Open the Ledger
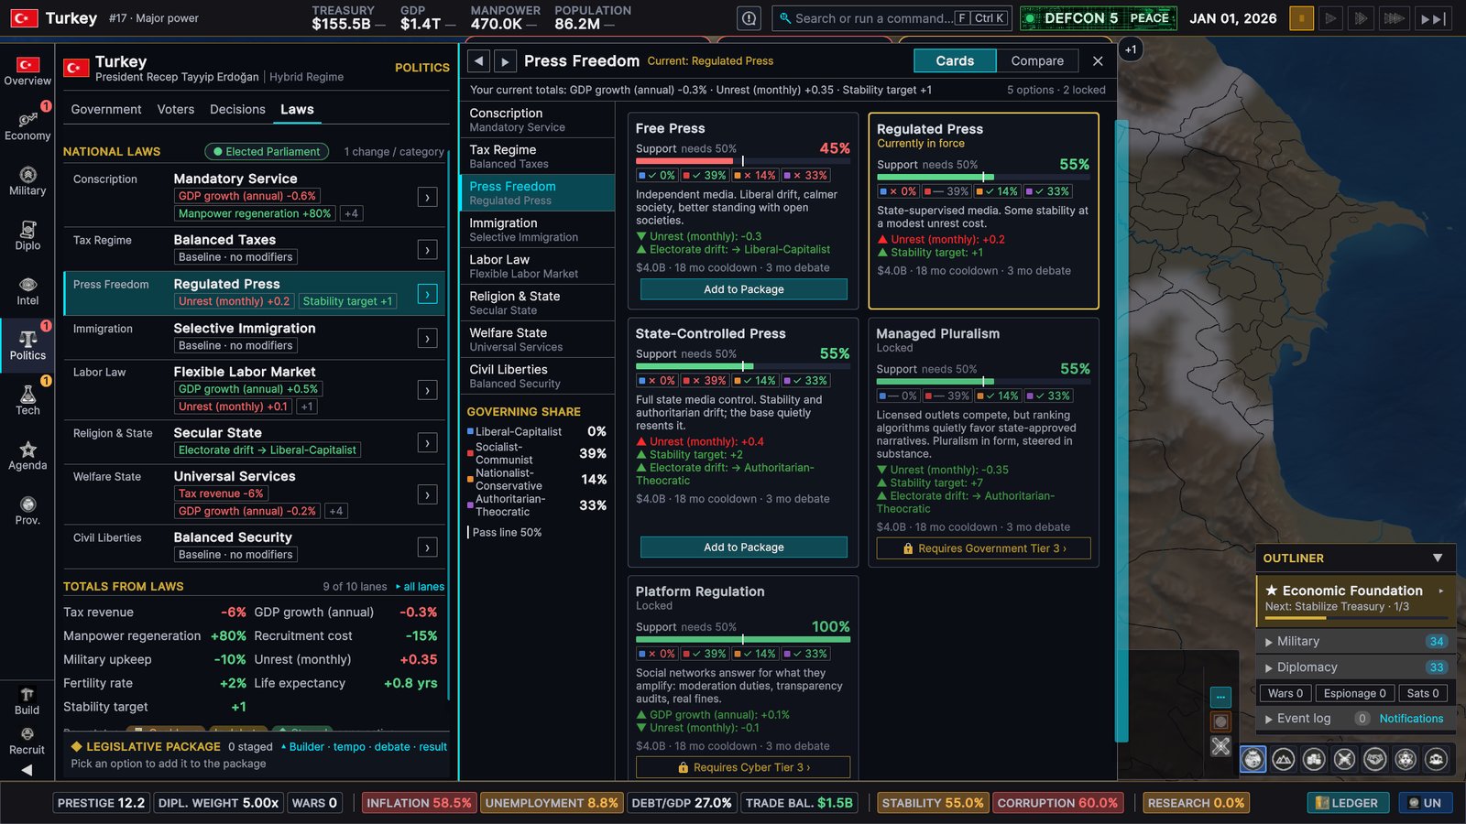The width and height of the screenshot is (1466, 824). click(1348, 803)
